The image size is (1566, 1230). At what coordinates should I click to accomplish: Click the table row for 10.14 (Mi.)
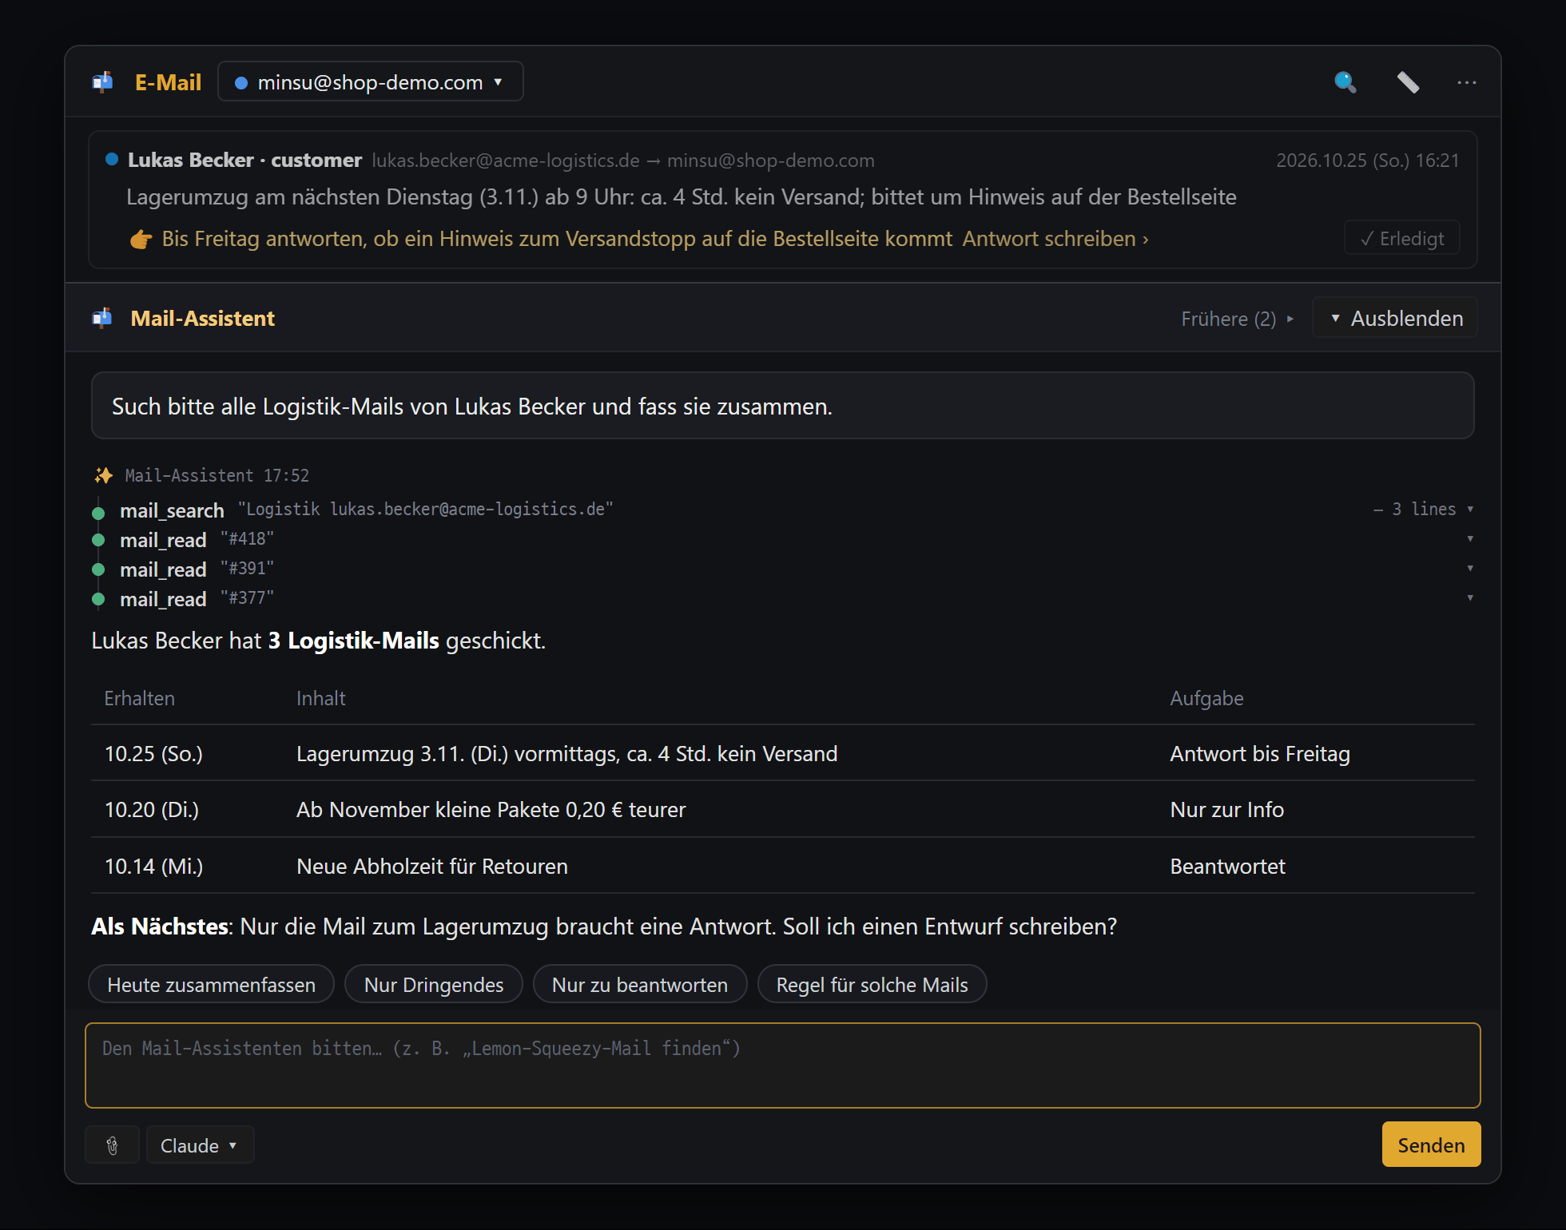(x=783, y=866)
